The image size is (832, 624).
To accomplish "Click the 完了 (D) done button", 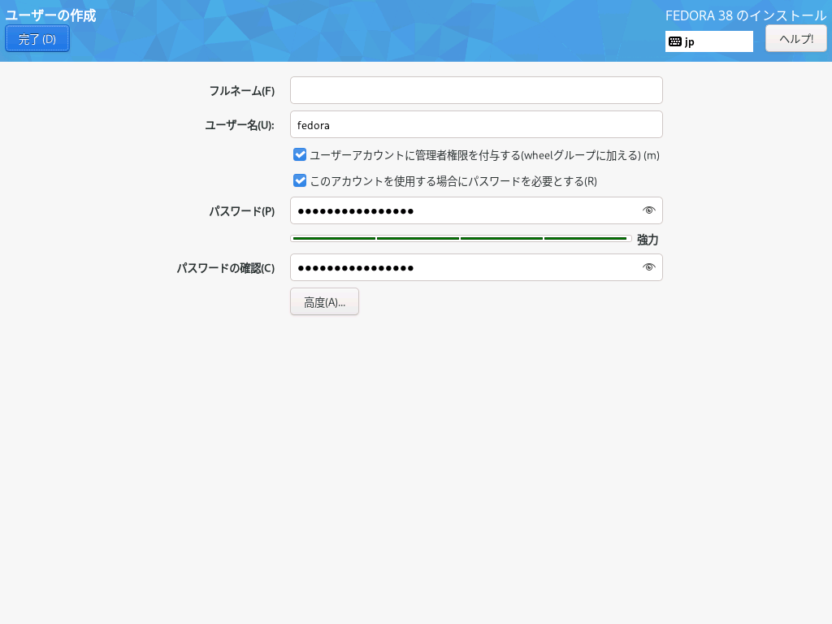I will coord(37,39).
